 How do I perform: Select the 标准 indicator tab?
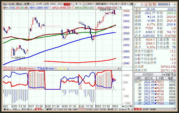click(x=110, y=109)
